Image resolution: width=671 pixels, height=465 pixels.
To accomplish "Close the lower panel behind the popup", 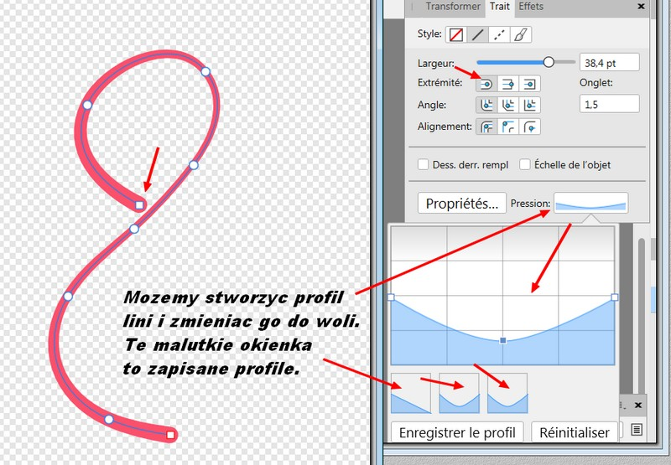I will click(638, 406).
